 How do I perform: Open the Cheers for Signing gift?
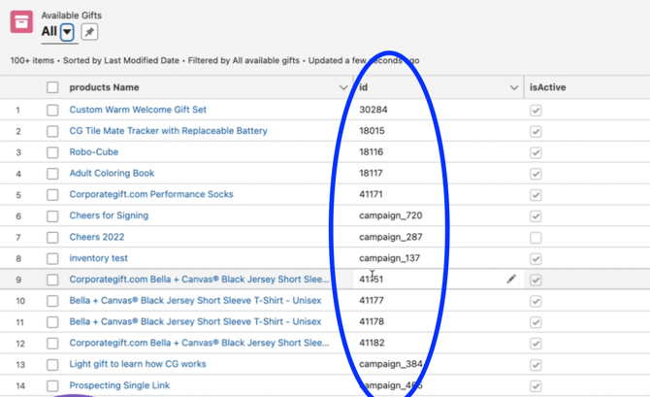[109, 215]
